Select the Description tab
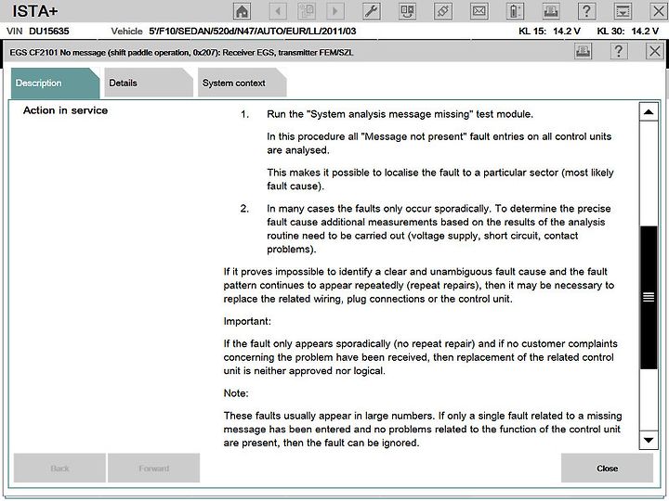The width and height of the screenshot is (669, 501). [x=55, y=83]
